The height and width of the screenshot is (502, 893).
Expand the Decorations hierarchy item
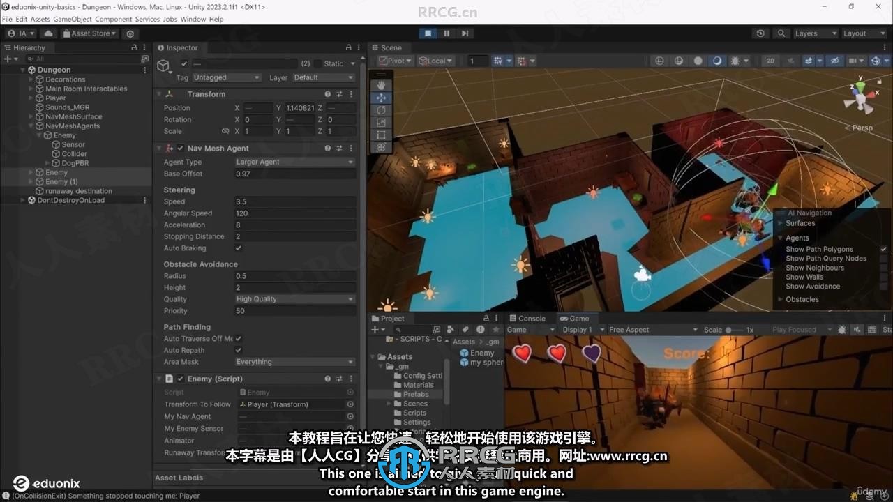pos(31,79)
